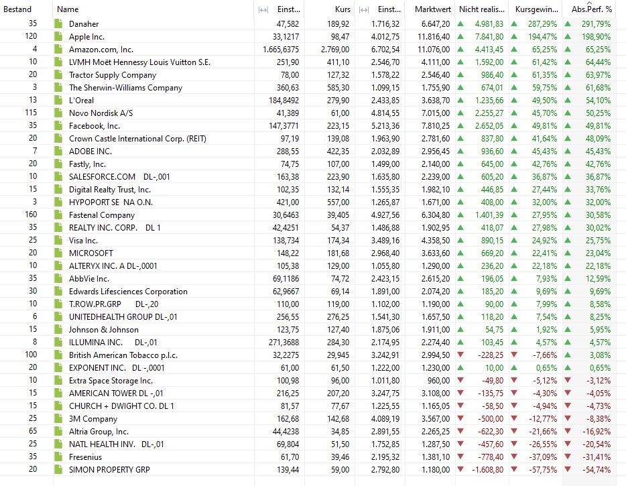The height and width of the screenshot is (486, 626).
Task: Select the T.ROW.PR.GRP DL-,20 entry
Action: point(113,304)
